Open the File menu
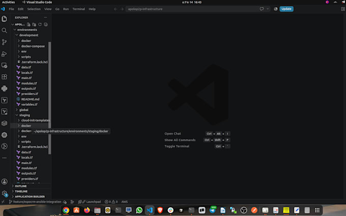 11,9
